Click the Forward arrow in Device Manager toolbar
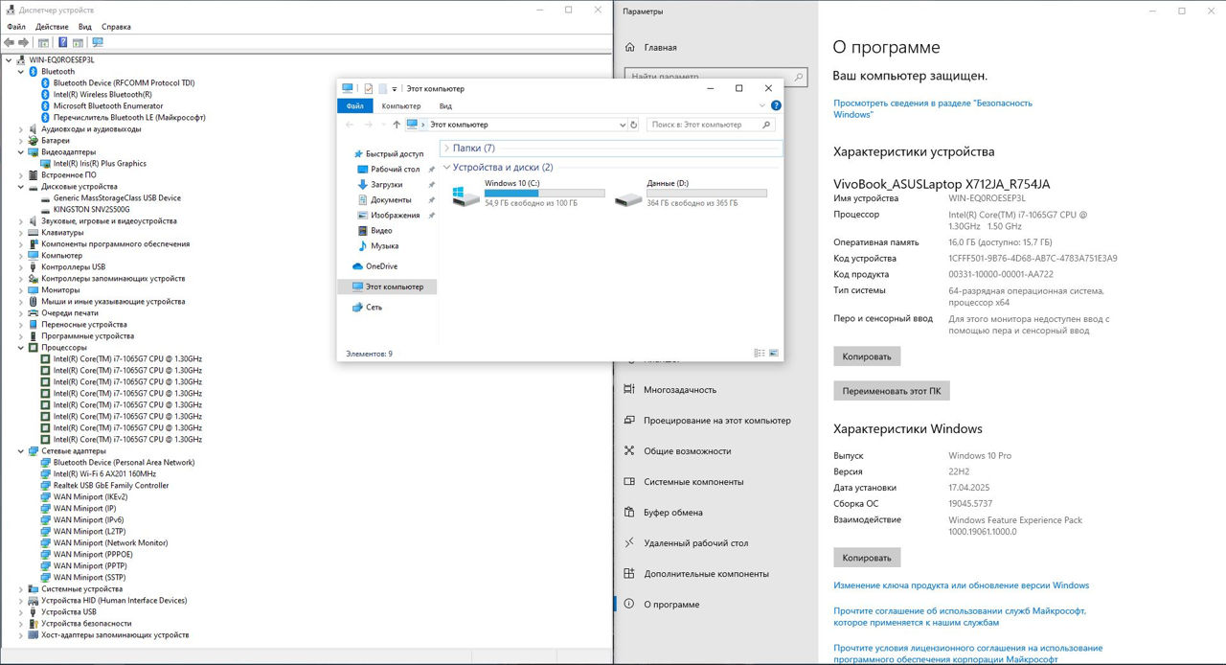Viewport: 1226px width, 665px height. (x=22, y=42)
